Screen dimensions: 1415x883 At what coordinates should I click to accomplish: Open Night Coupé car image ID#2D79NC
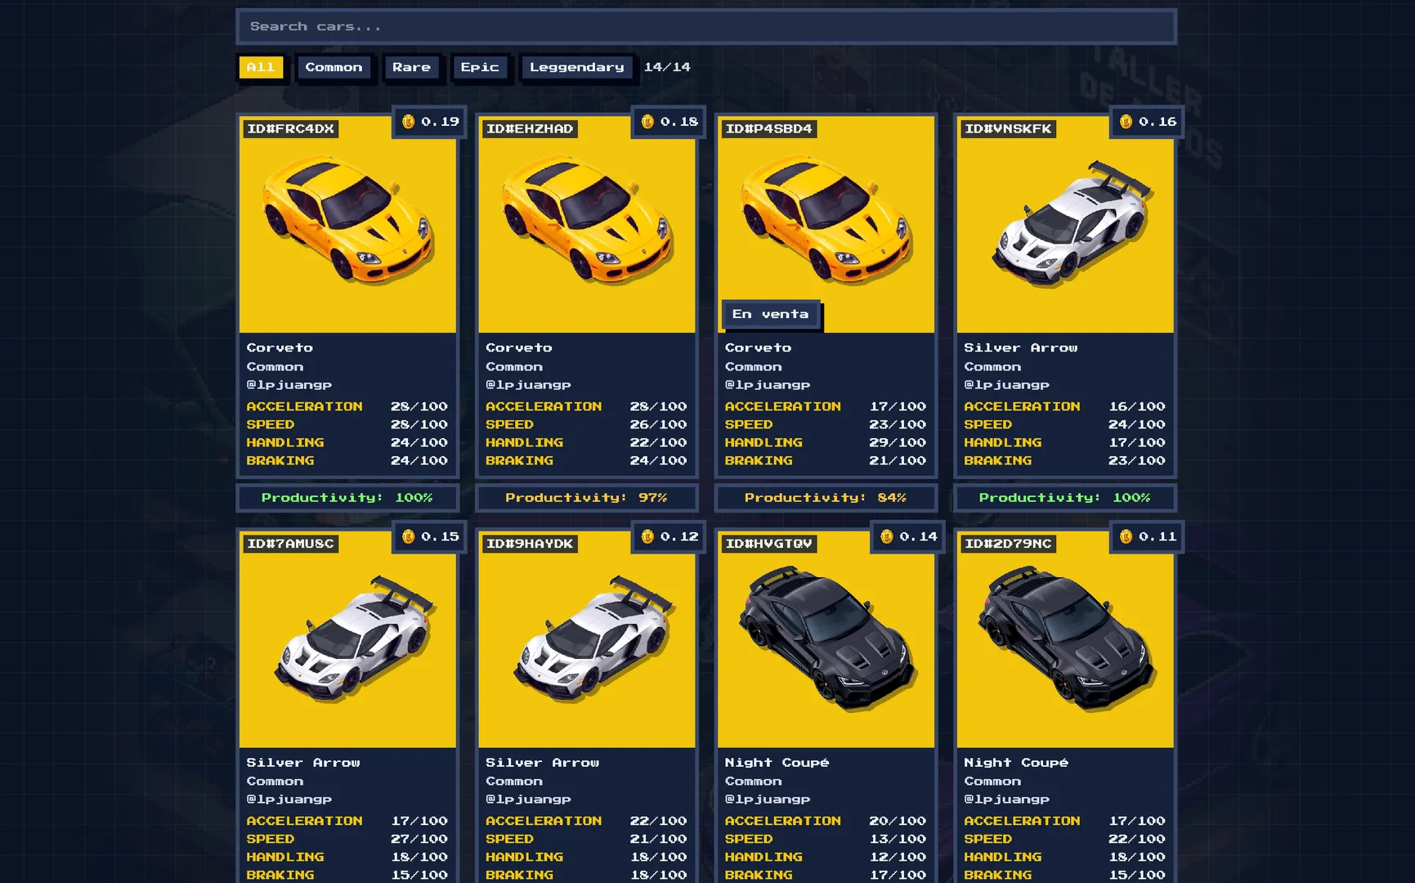coord(1065,639)
